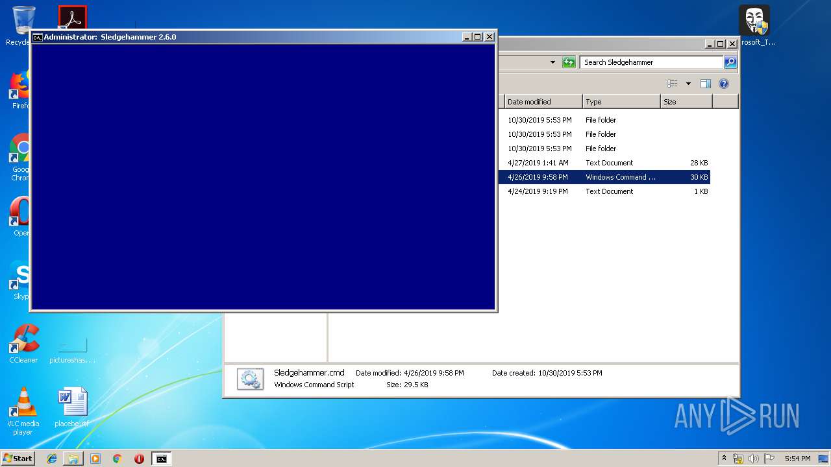Click the Sledgehammer.cmd name in details pane
The height and width of the screenshot is (467, 831).
click(x=309, y=373)
